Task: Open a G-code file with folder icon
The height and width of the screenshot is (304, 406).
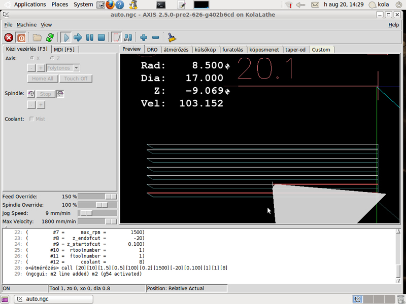Action: 37,37
